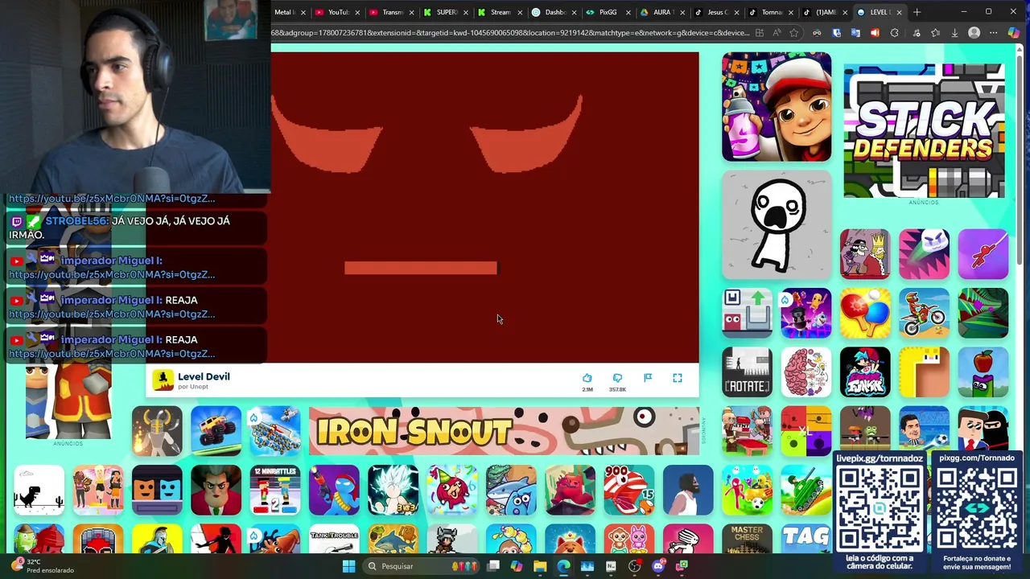Enter fullscreen mode for Level Devil
This screenshot has width=1030, height=579.
click(x=678, y=378)
